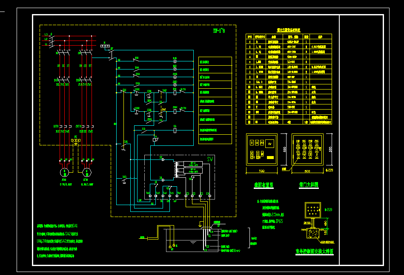Viewport: 404px width, 275px height.
Task: Select the equipment table title above the grid
Action: click(289, 30)
